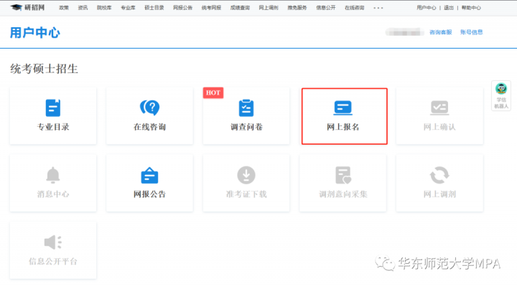Click the 退出 logout link

(449, 8)
